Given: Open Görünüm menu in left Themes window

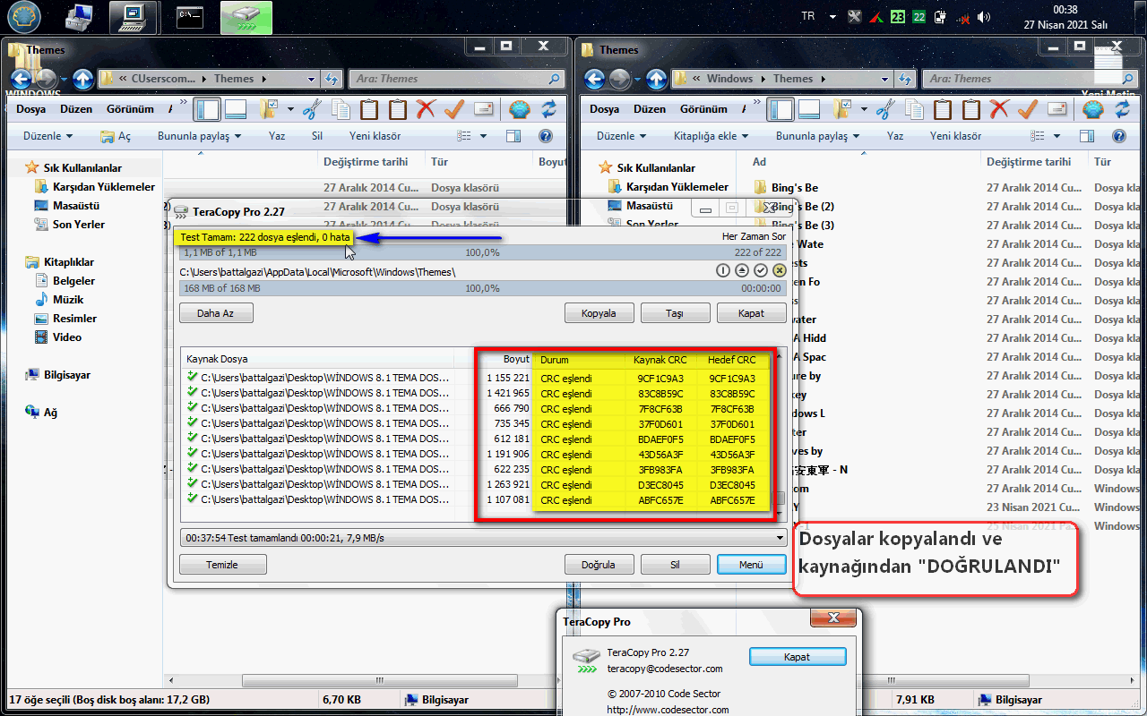Looking at the screenshot, I should point(130,109).
